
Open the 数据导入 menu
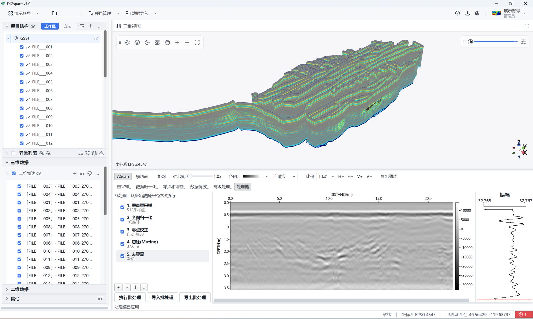pyautogui.click(x=140, y=13)
